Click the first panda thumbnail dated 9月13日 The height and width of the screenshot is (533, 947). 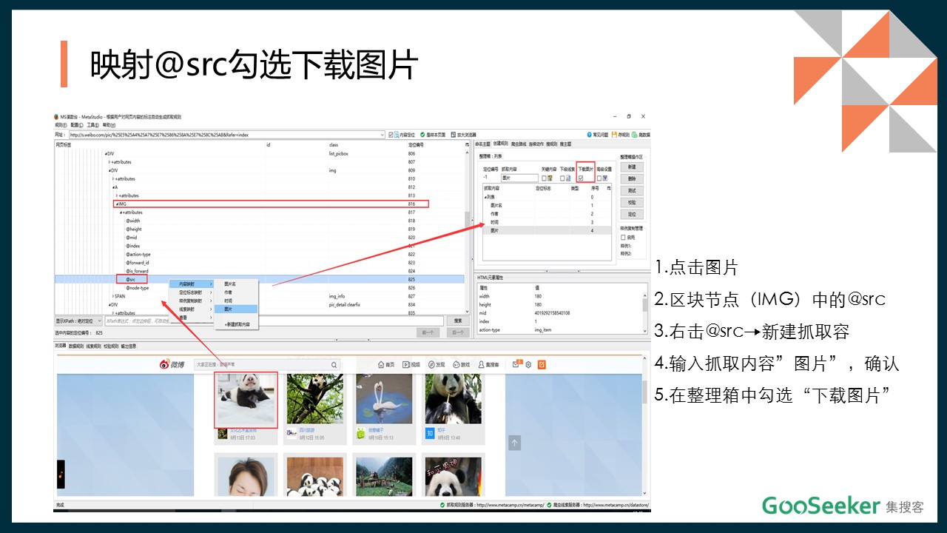246,398
